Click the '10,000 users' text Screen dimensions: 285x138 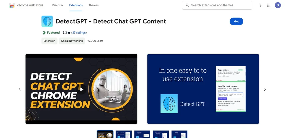click(95, 41)
